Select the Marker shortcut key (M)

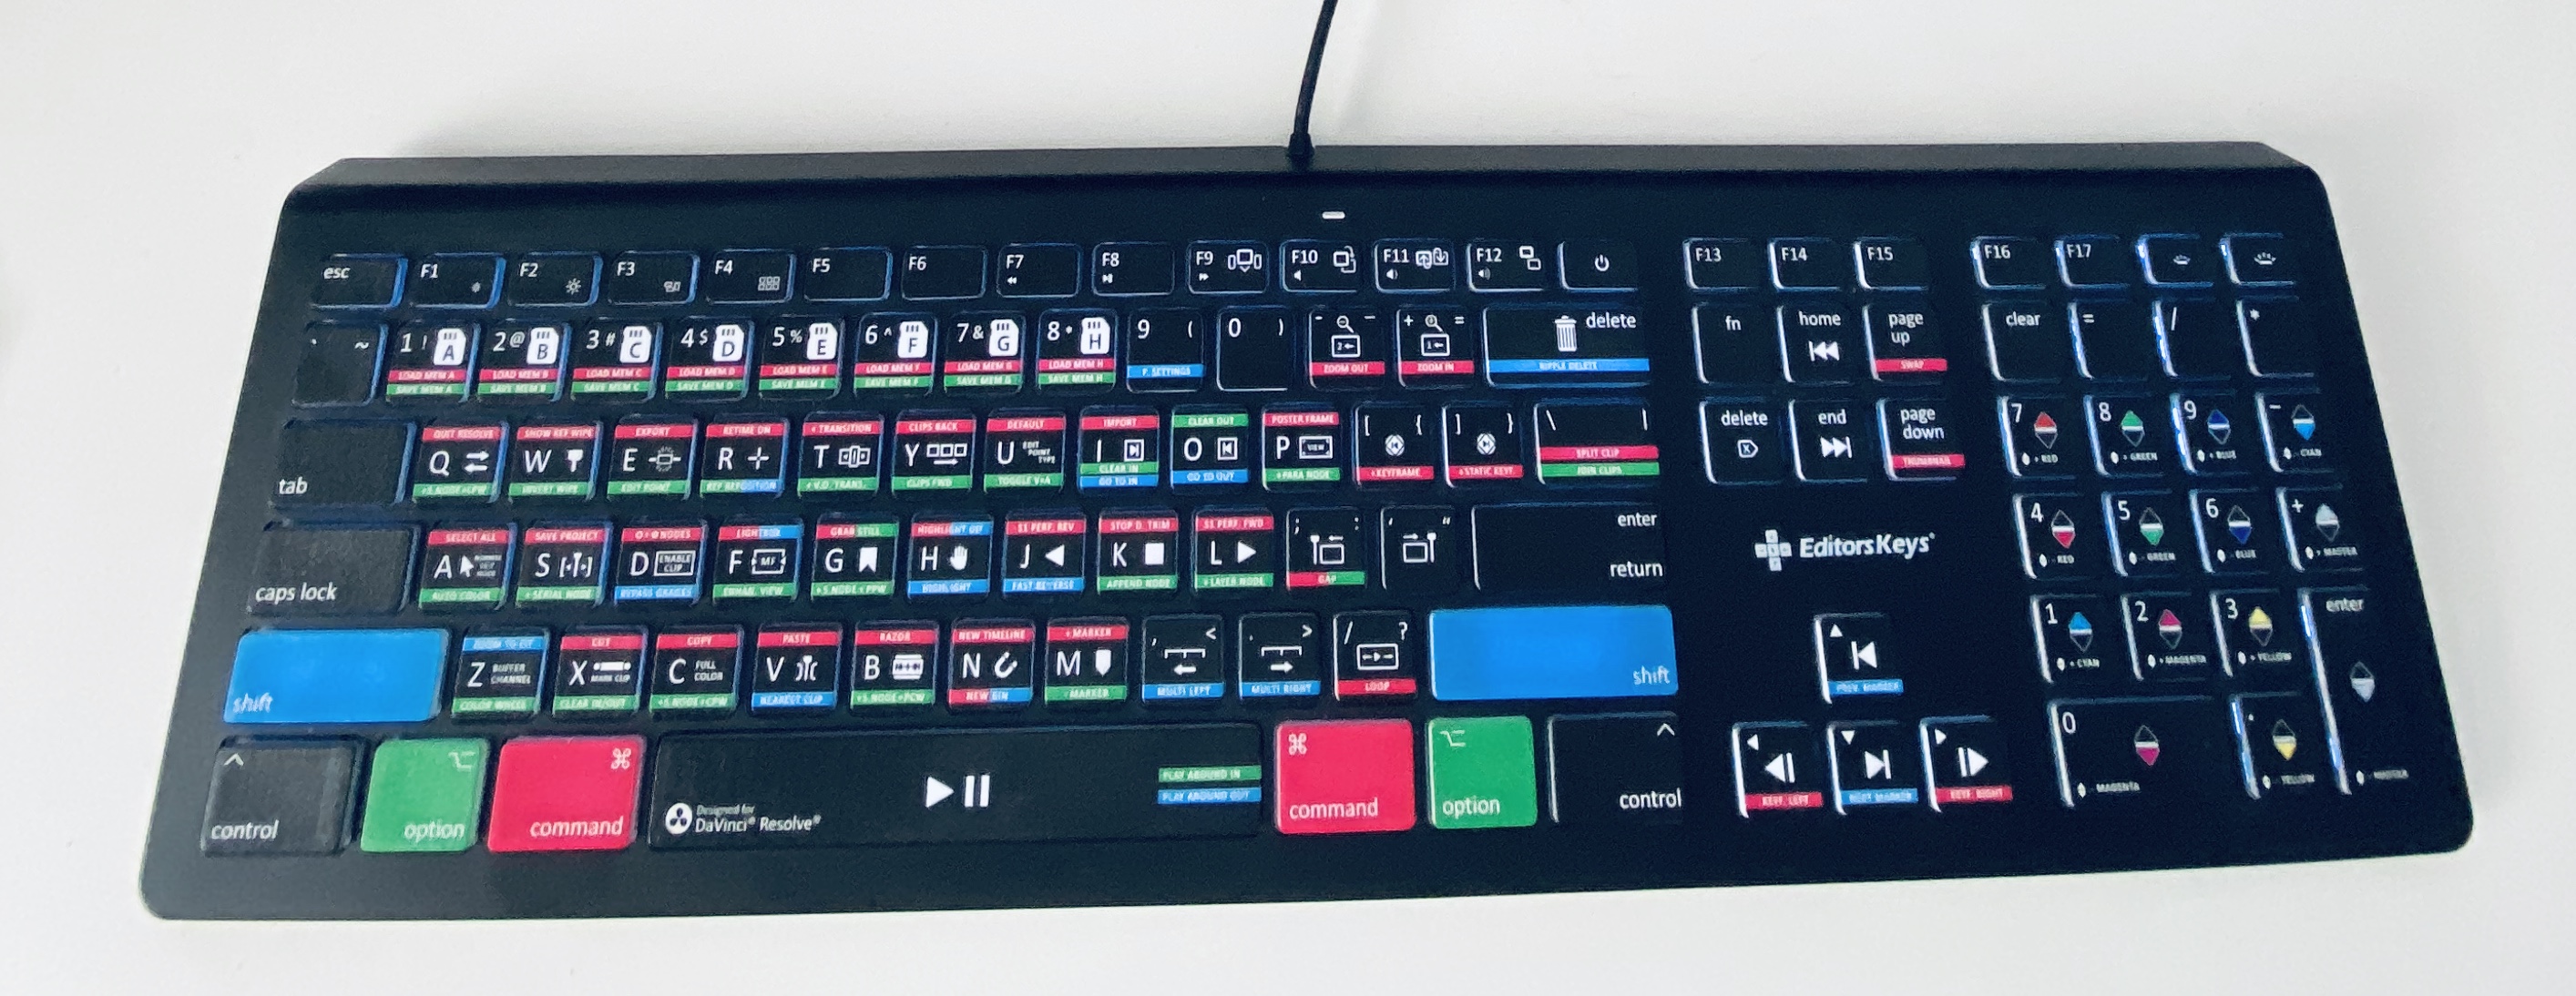[x=1084, y=665]
